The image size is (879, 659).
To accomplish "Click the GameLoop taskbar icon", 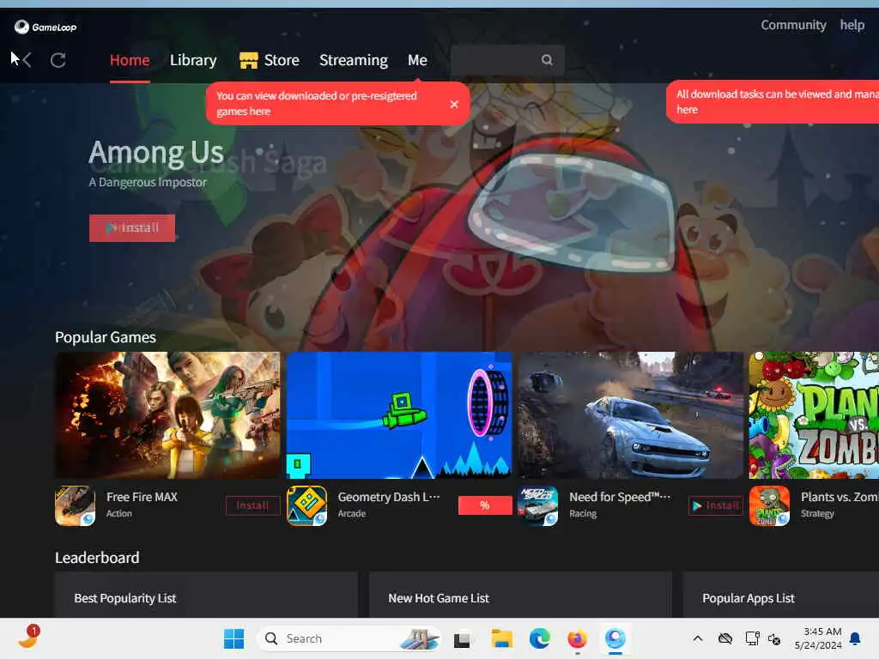I will (615, 638).
